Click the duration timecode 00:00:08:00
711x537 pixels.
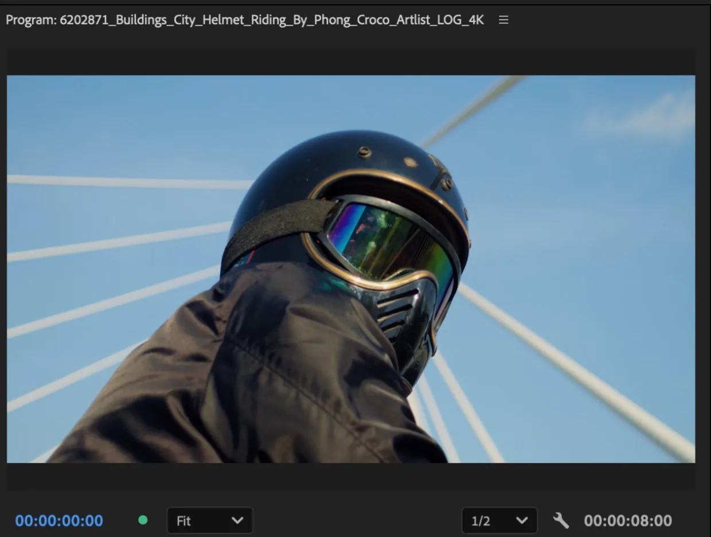click(628, 521)
